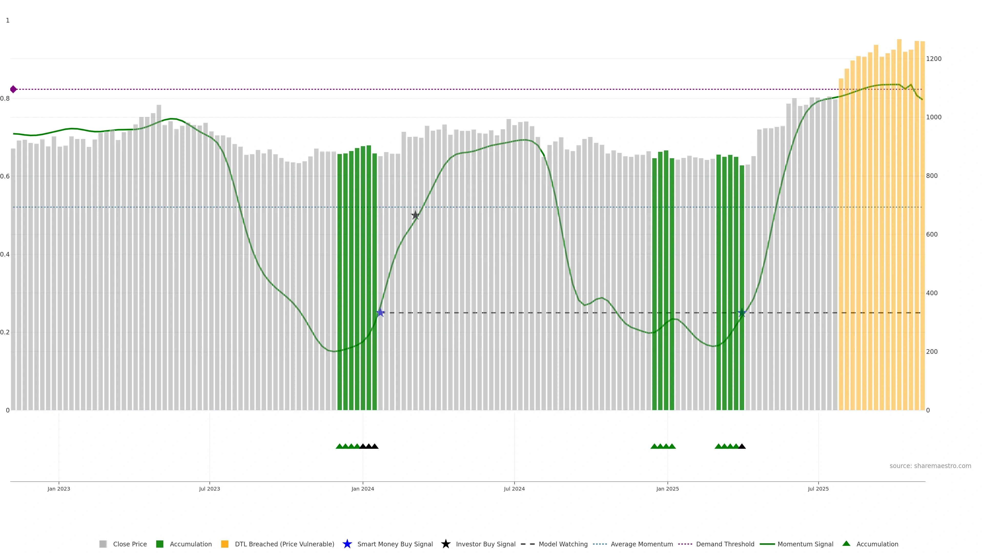Click the blue star marker near April 2025
This screenshot has height=553, width=984.
click(742, 313)
